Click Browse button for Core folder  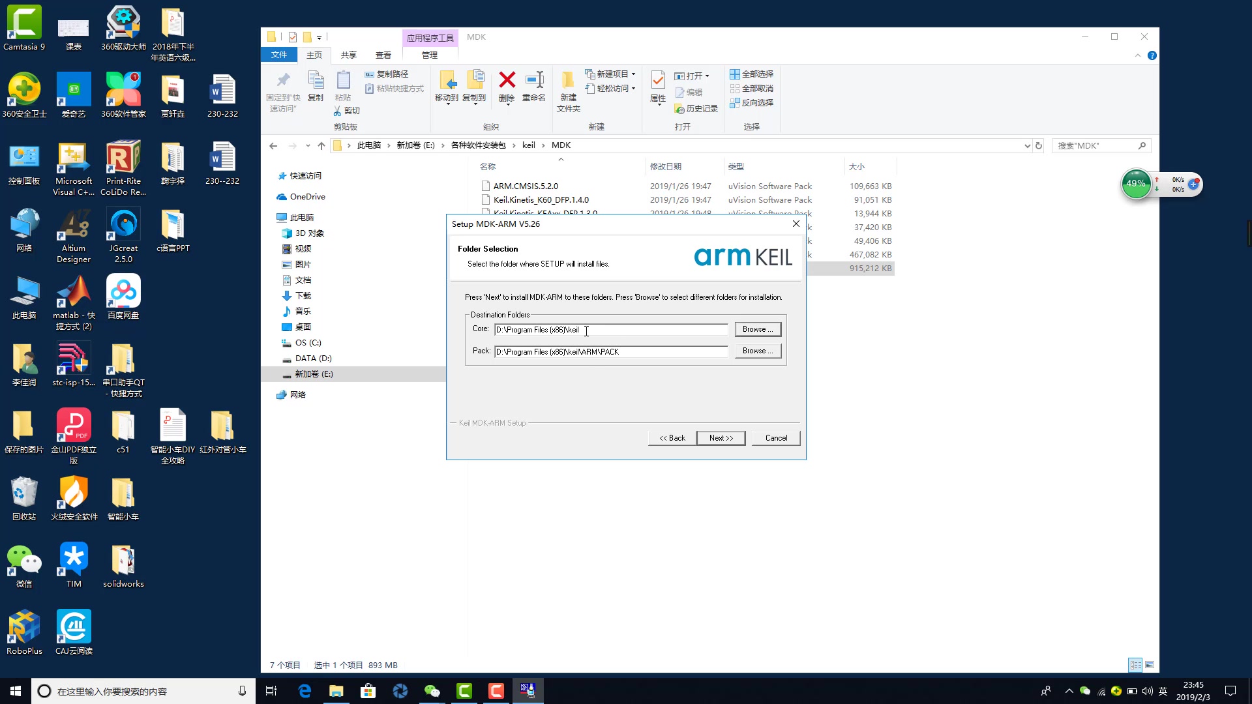(757, 329)
